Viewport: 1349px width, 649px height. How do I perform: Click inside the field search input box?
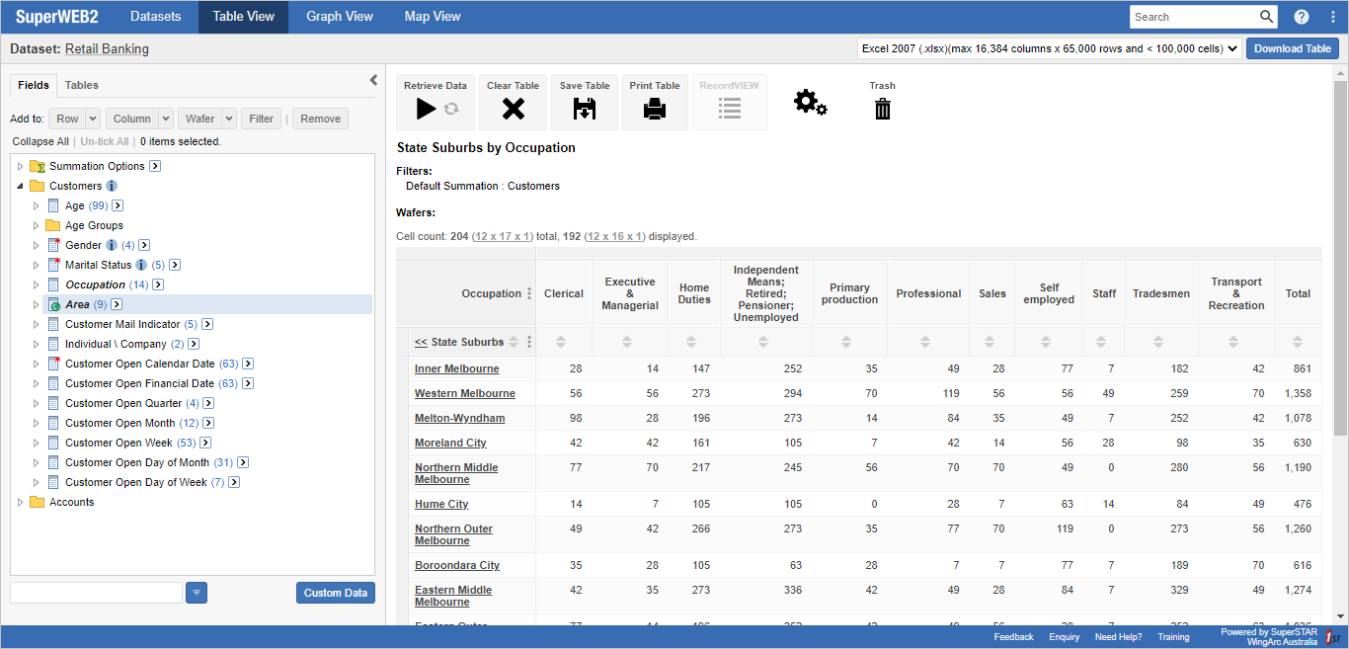(x=95, y=592)
